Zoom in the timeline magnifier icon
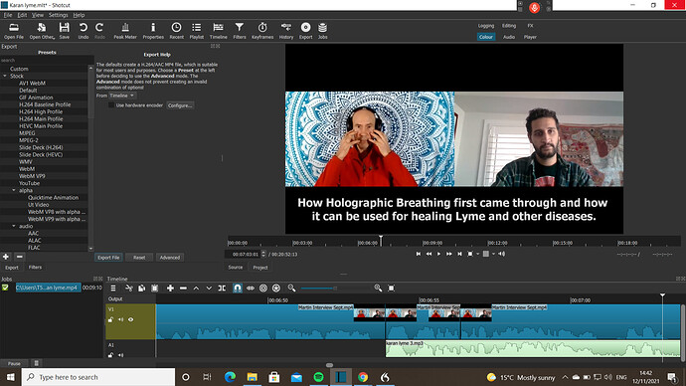Viewport: 686px width, 386px height. (x=378, y=288)
